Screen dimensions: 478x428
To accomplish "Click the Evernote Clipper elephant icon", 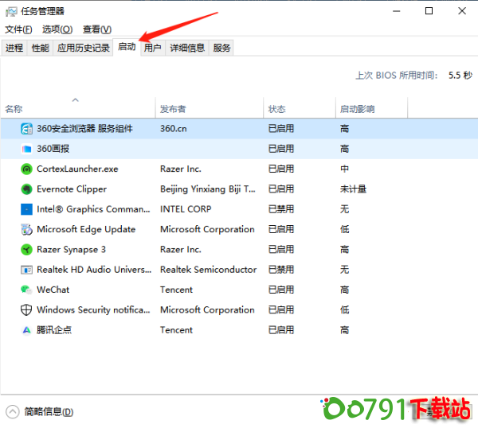I will [x=26, y=189].
